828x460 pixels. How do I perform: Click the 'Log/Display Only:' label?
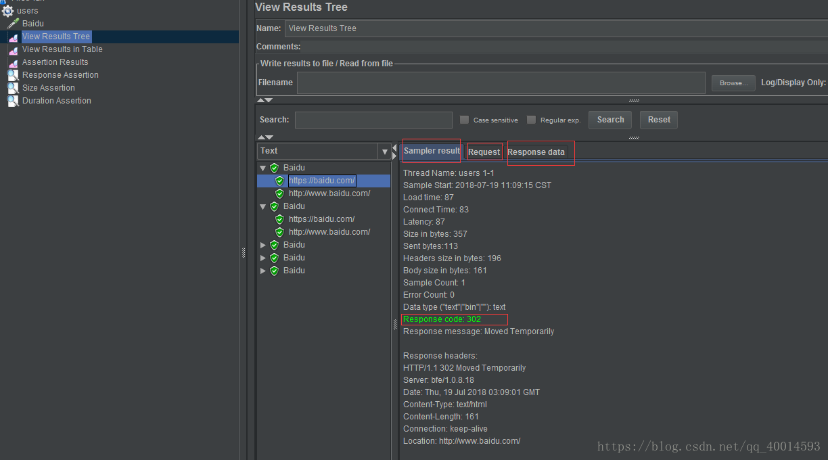(793, 83)
